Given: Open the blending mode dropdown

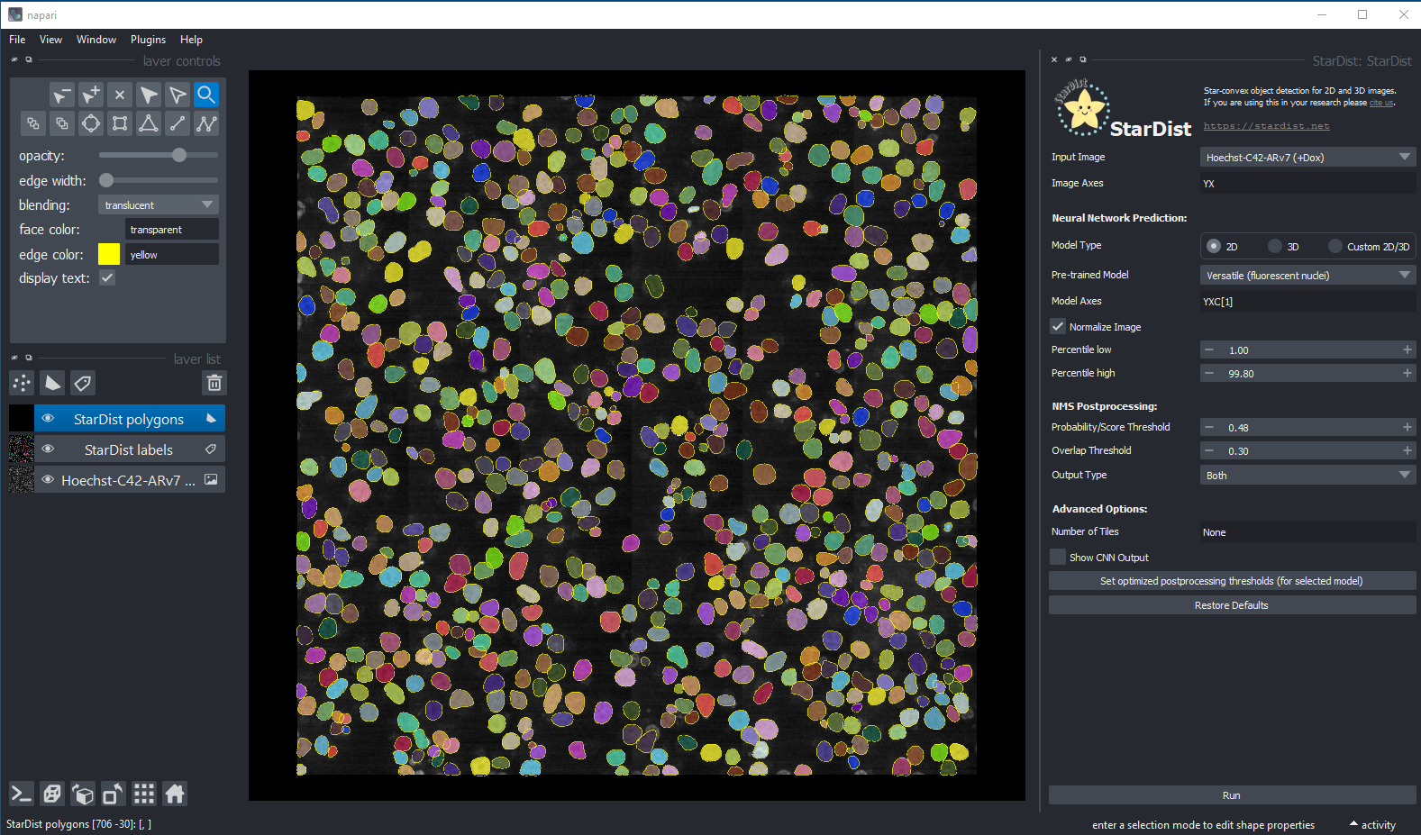Looking at the screenshot, I should [x=159, y=205].
